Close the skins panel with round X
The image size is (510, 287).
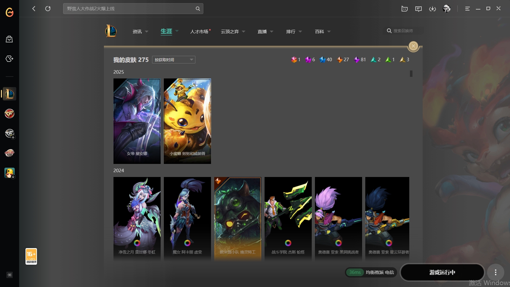413,46
